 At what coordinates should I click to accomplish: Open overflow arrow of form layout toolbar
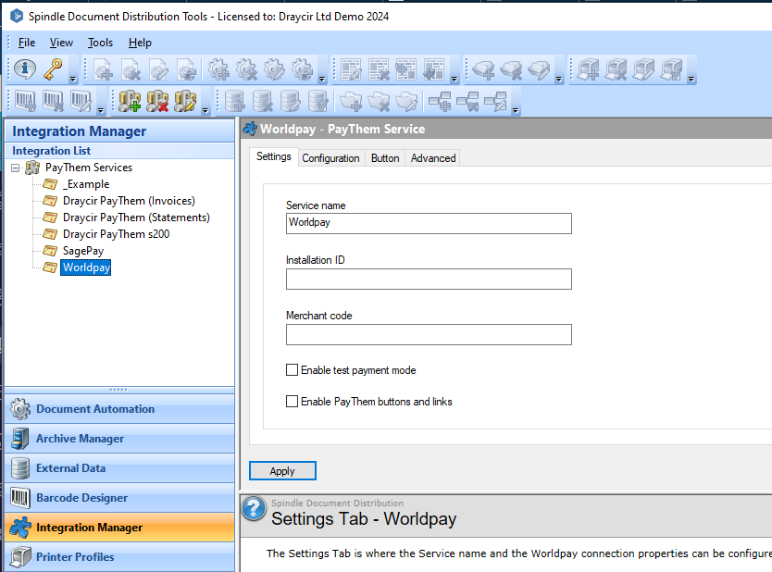click(454, 79)
